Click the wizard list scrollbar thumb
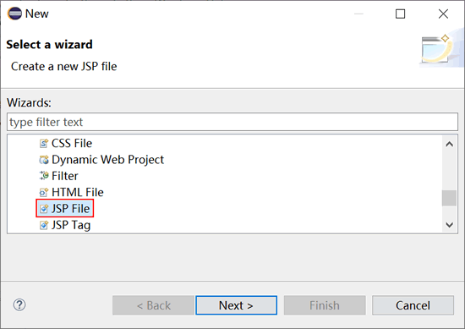This screenshot has height=329, width=465. (449, 198)
